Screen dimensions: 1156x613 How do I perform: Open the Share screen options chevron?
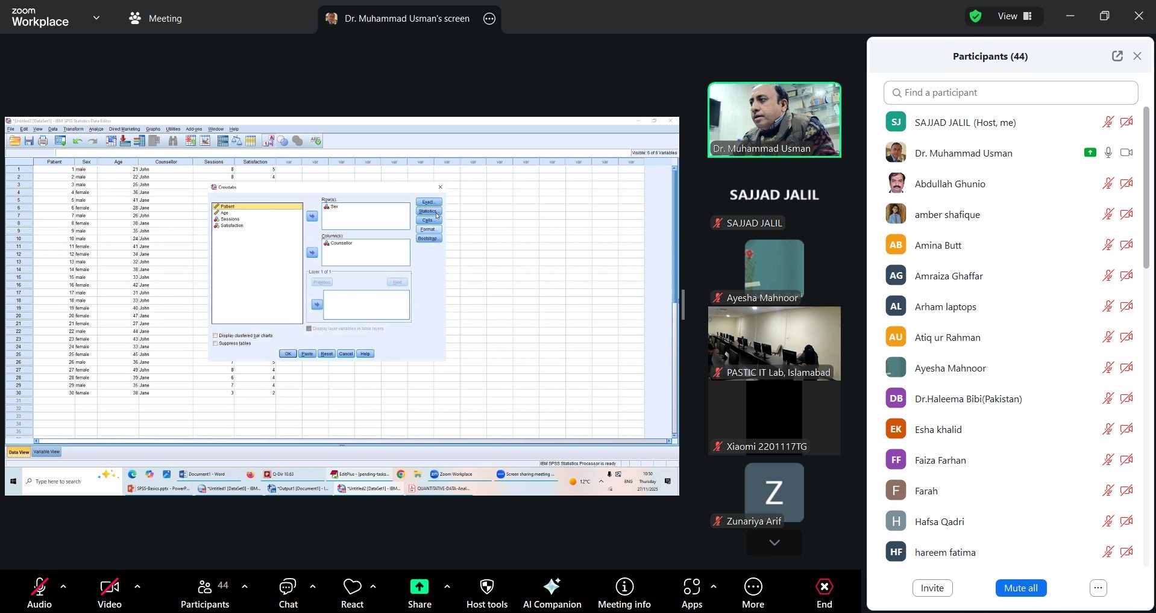coord(447,587)
